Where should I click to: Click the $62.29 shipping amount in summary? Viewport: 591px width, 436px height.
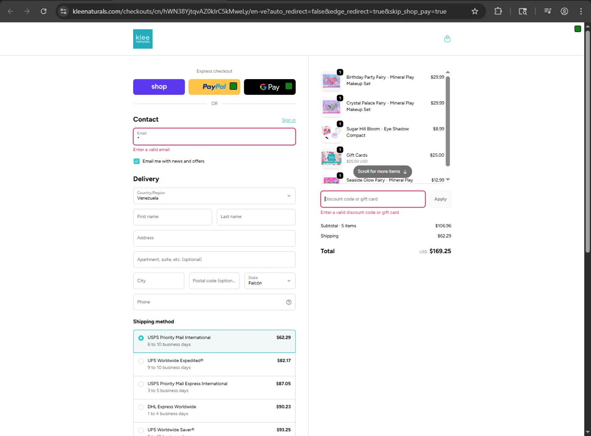444,236
